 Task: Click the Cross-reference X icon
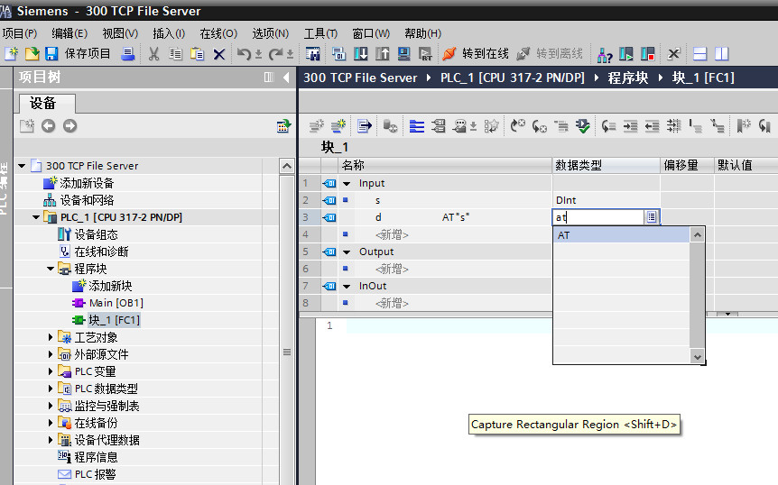(x=673, y=53)
